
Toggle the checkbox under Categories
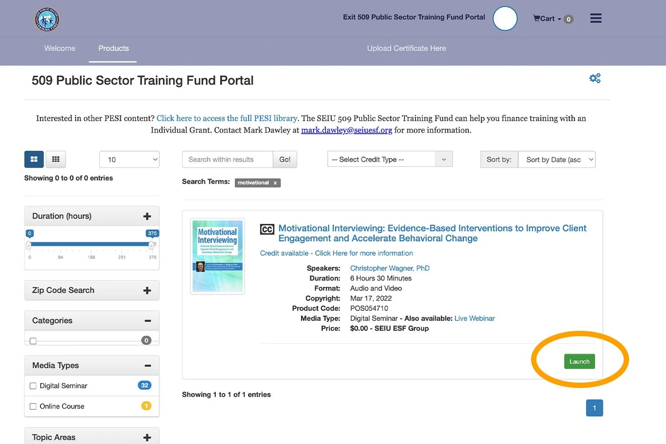pos(33,341)
